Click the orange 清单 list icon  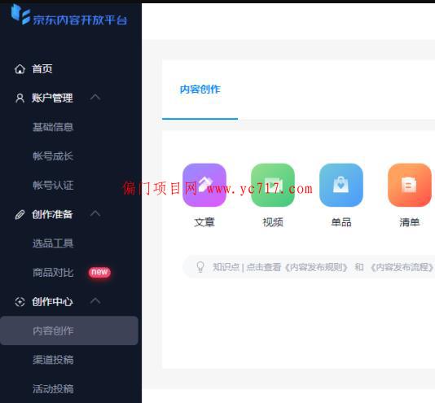coord(410,185)
